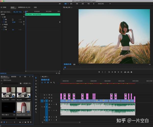Viewport: 153px width, 127px height.
Task: Switch project panel to list view
Action: coord(2,122)
